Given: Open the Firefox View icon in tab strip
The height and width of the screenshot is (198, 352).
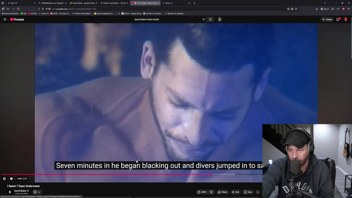Looking at the screenshot, I should pyautogui.click(x=3, y=3).
